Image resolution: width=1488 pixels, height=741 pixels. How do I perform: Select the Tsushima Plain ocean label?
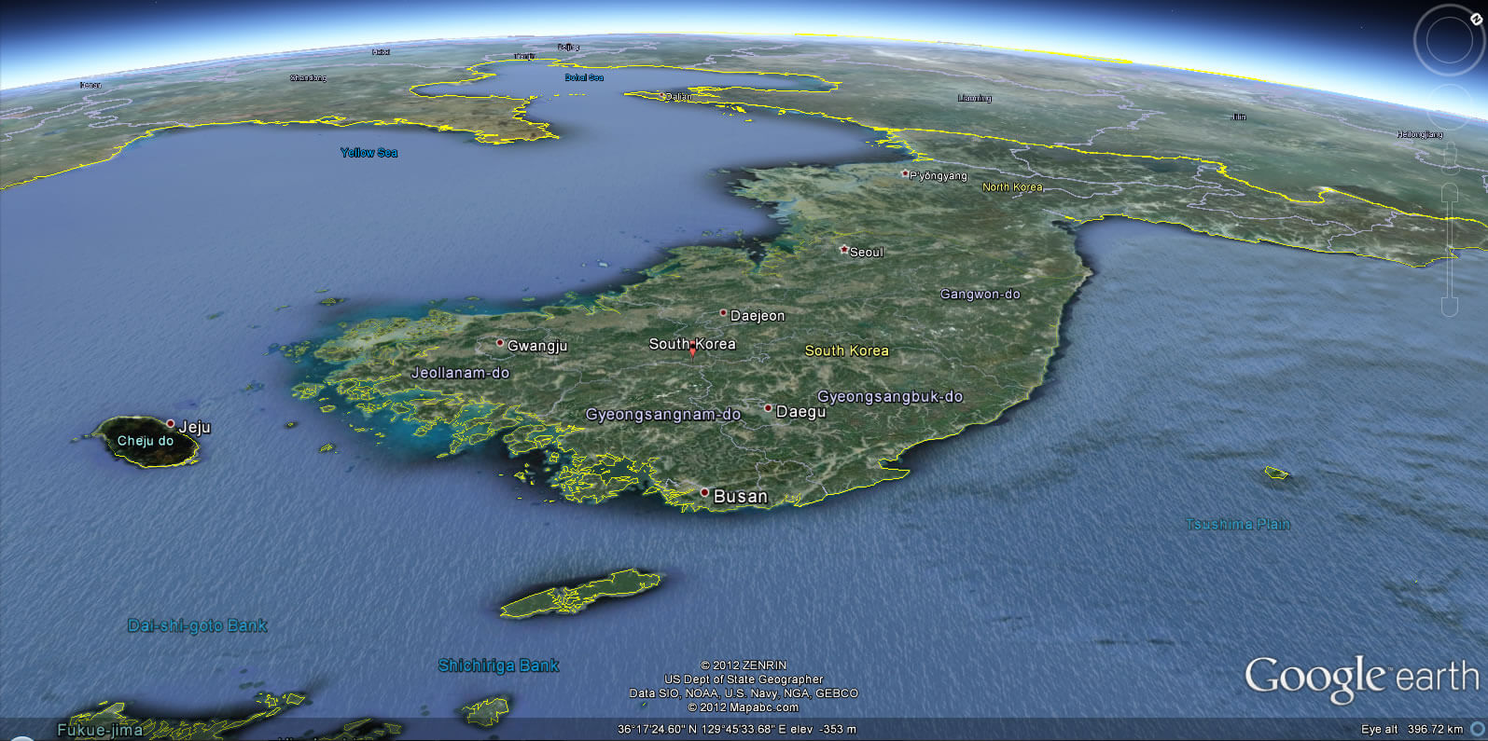pos(1237,524)
